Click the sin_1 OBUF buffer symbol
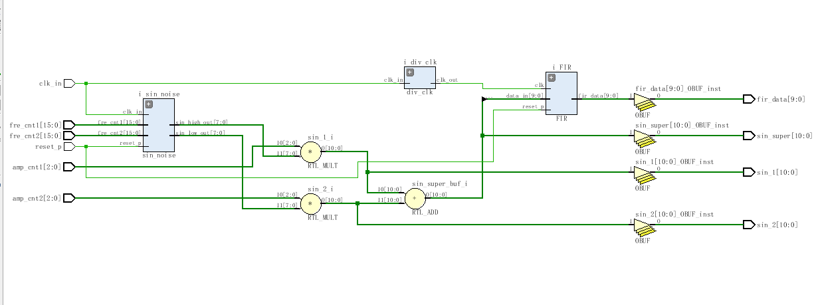Image resolution: width=814 pixels, height=305 pixels. pyautogui.click(x=643, y=173)
